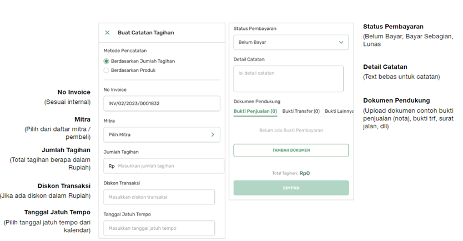Click the Pilih Mitra chevron arrow

pos(212,134)
